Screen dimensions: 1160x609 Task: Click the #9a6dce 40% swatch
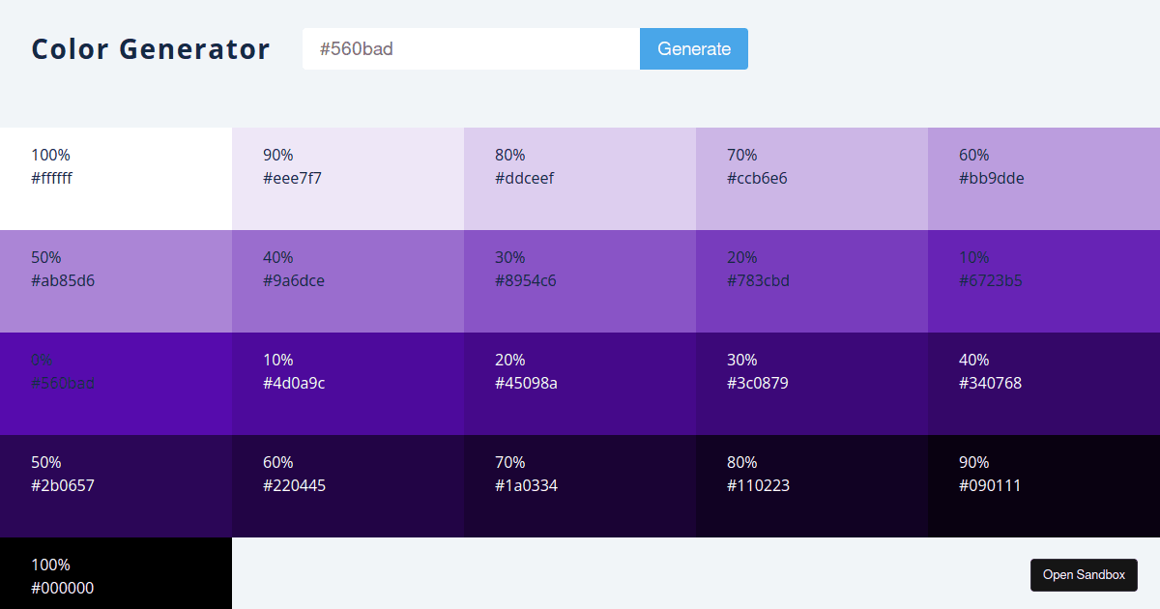coord(348,280)
